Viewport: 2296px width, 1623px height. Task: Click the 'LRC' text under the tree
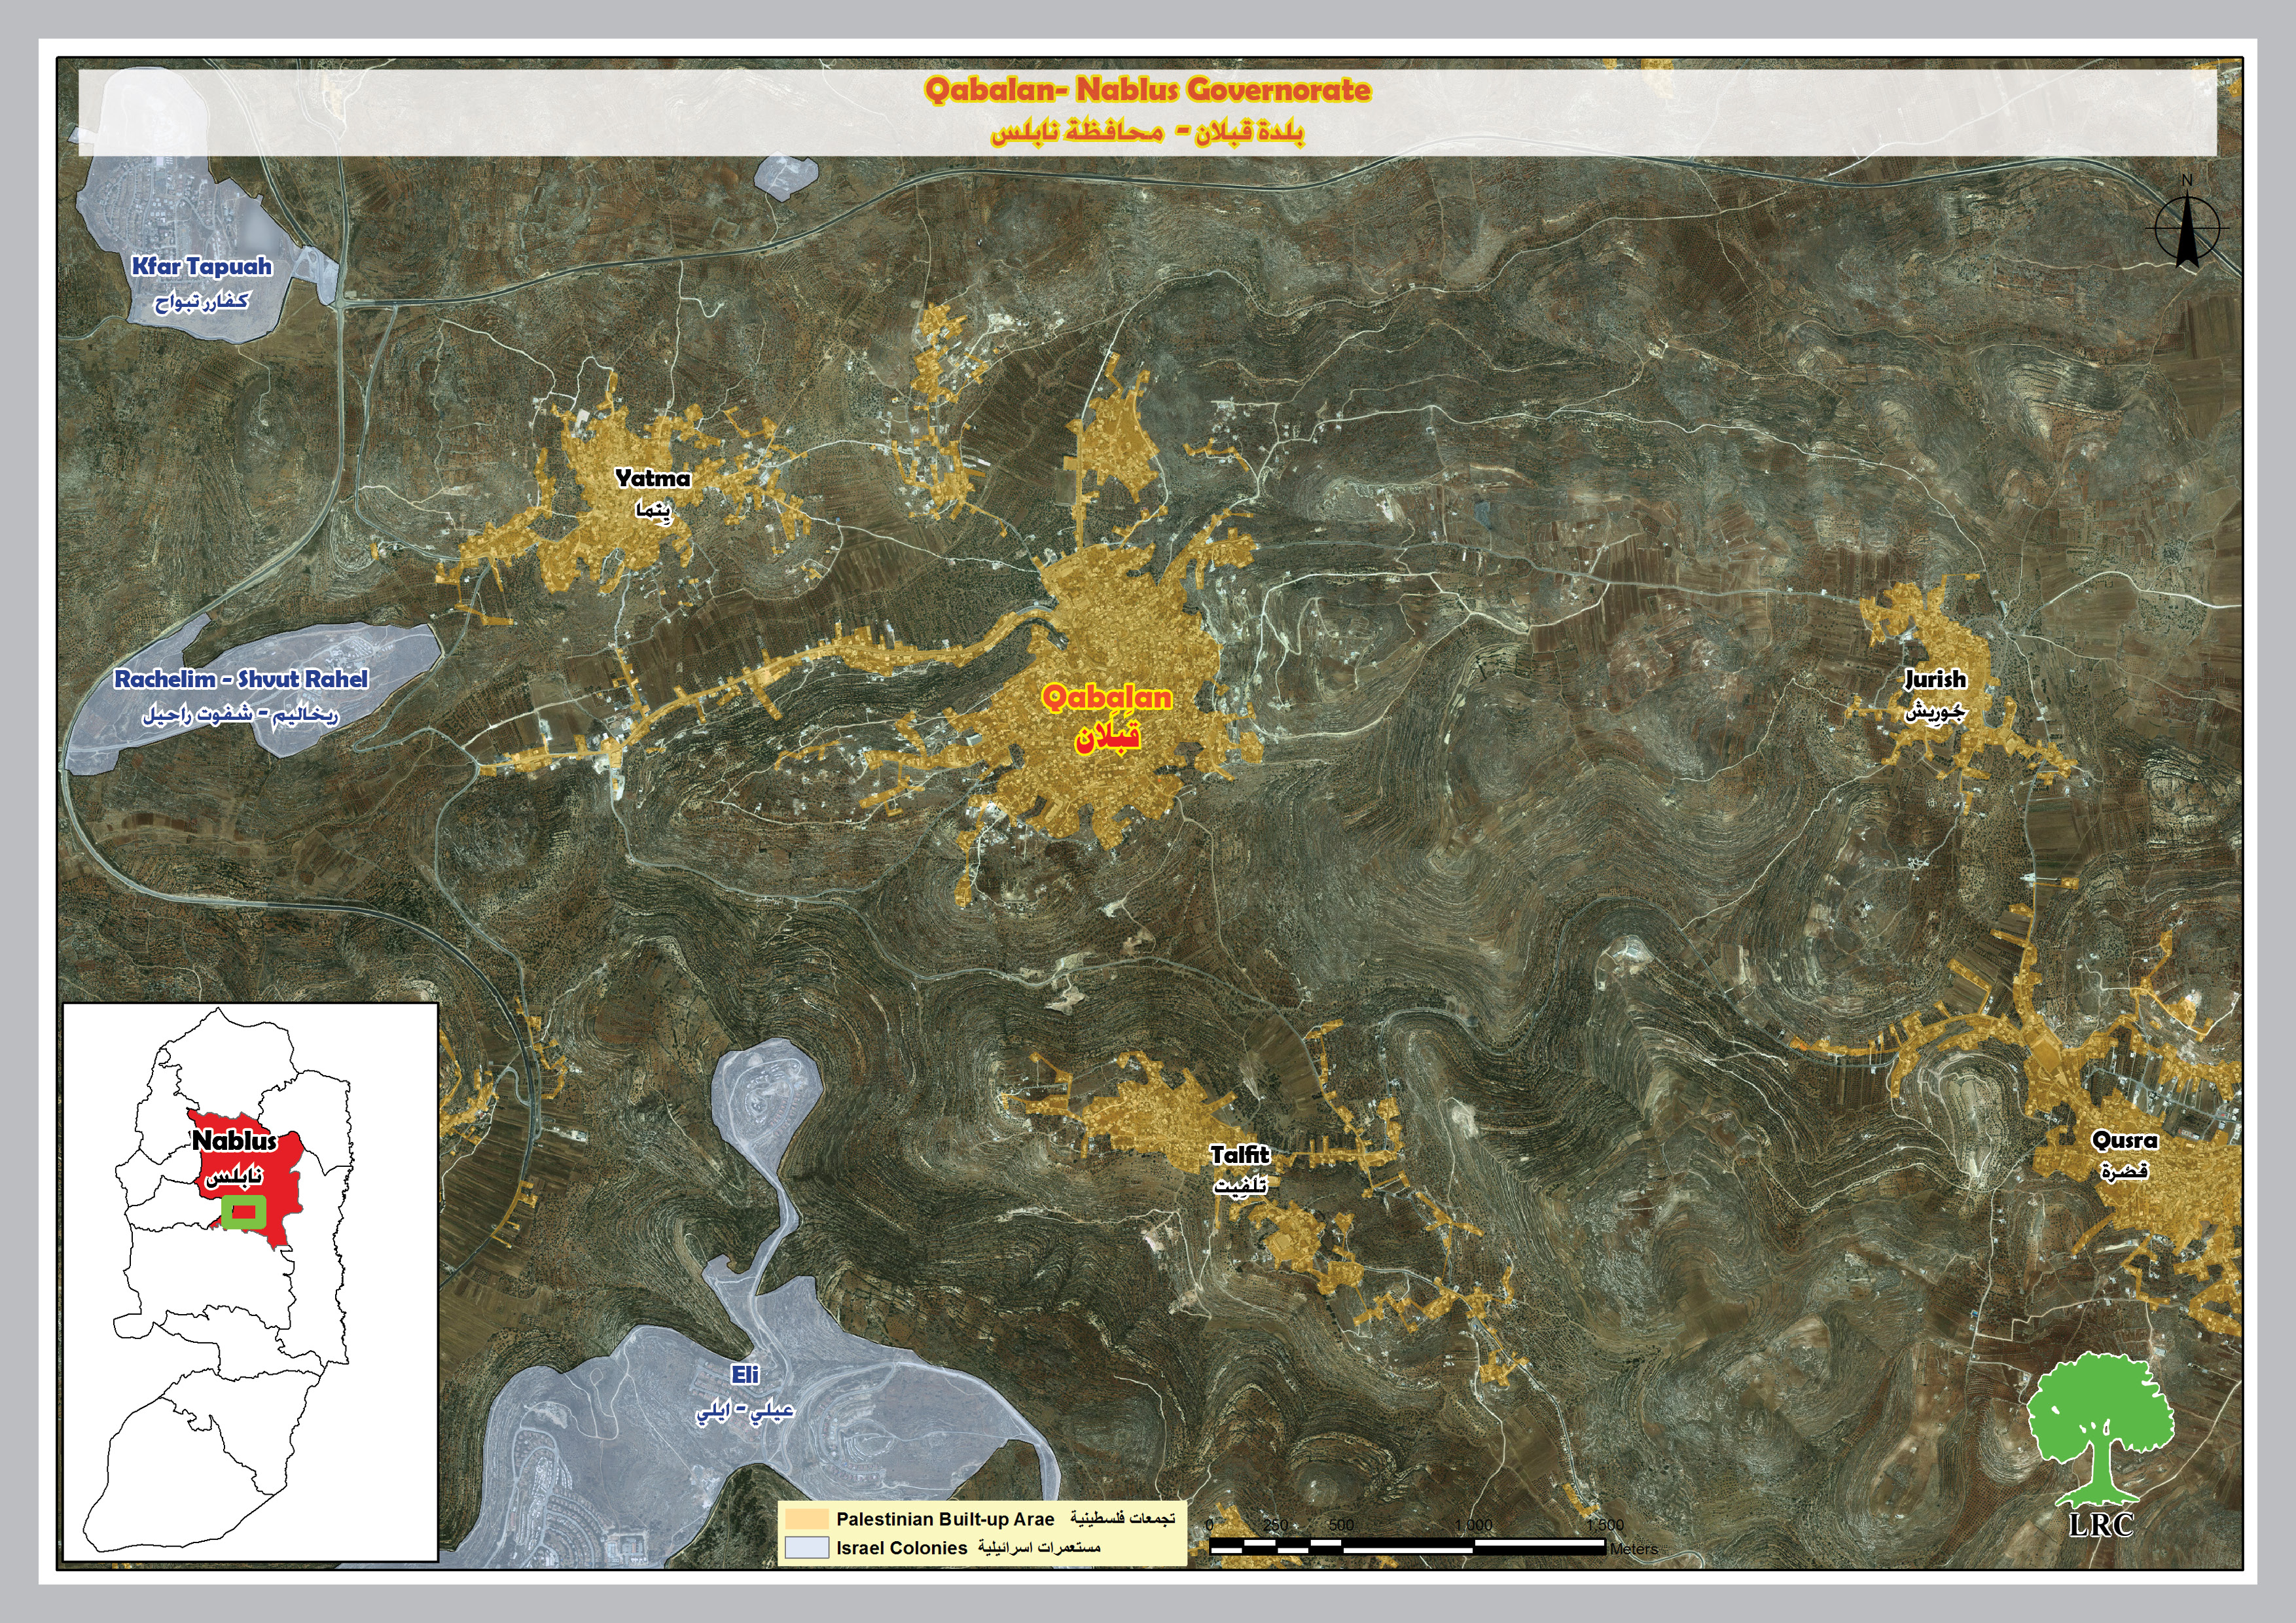2101,1524
